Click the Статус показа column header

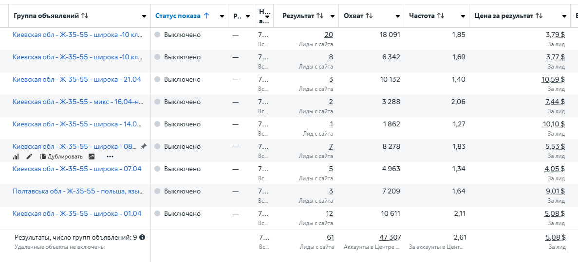click(178, 16)
